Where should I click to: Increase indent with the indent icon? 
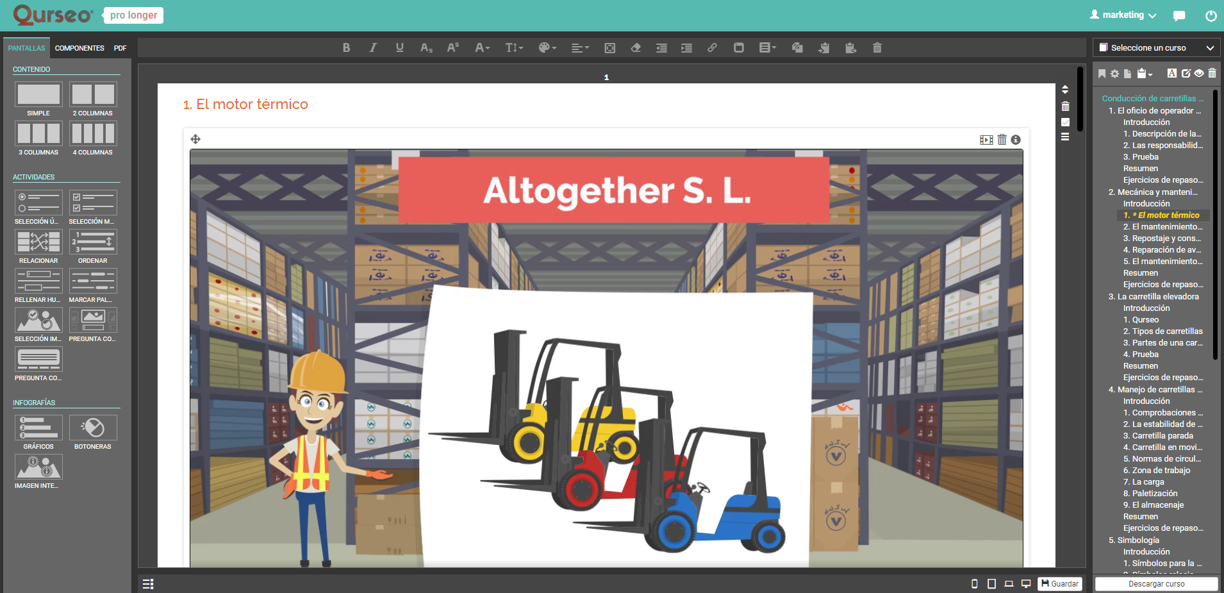point(686,47)
